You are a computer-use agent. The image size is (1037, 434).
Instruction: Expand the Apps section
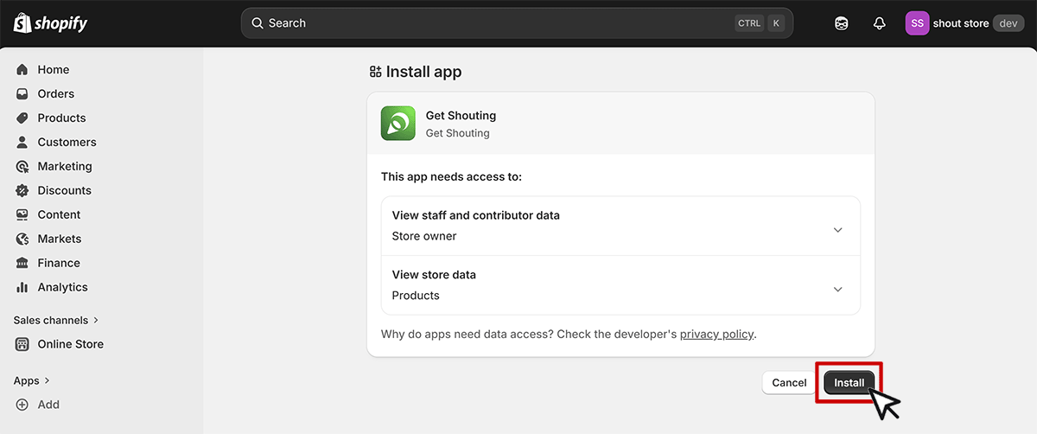32,380
